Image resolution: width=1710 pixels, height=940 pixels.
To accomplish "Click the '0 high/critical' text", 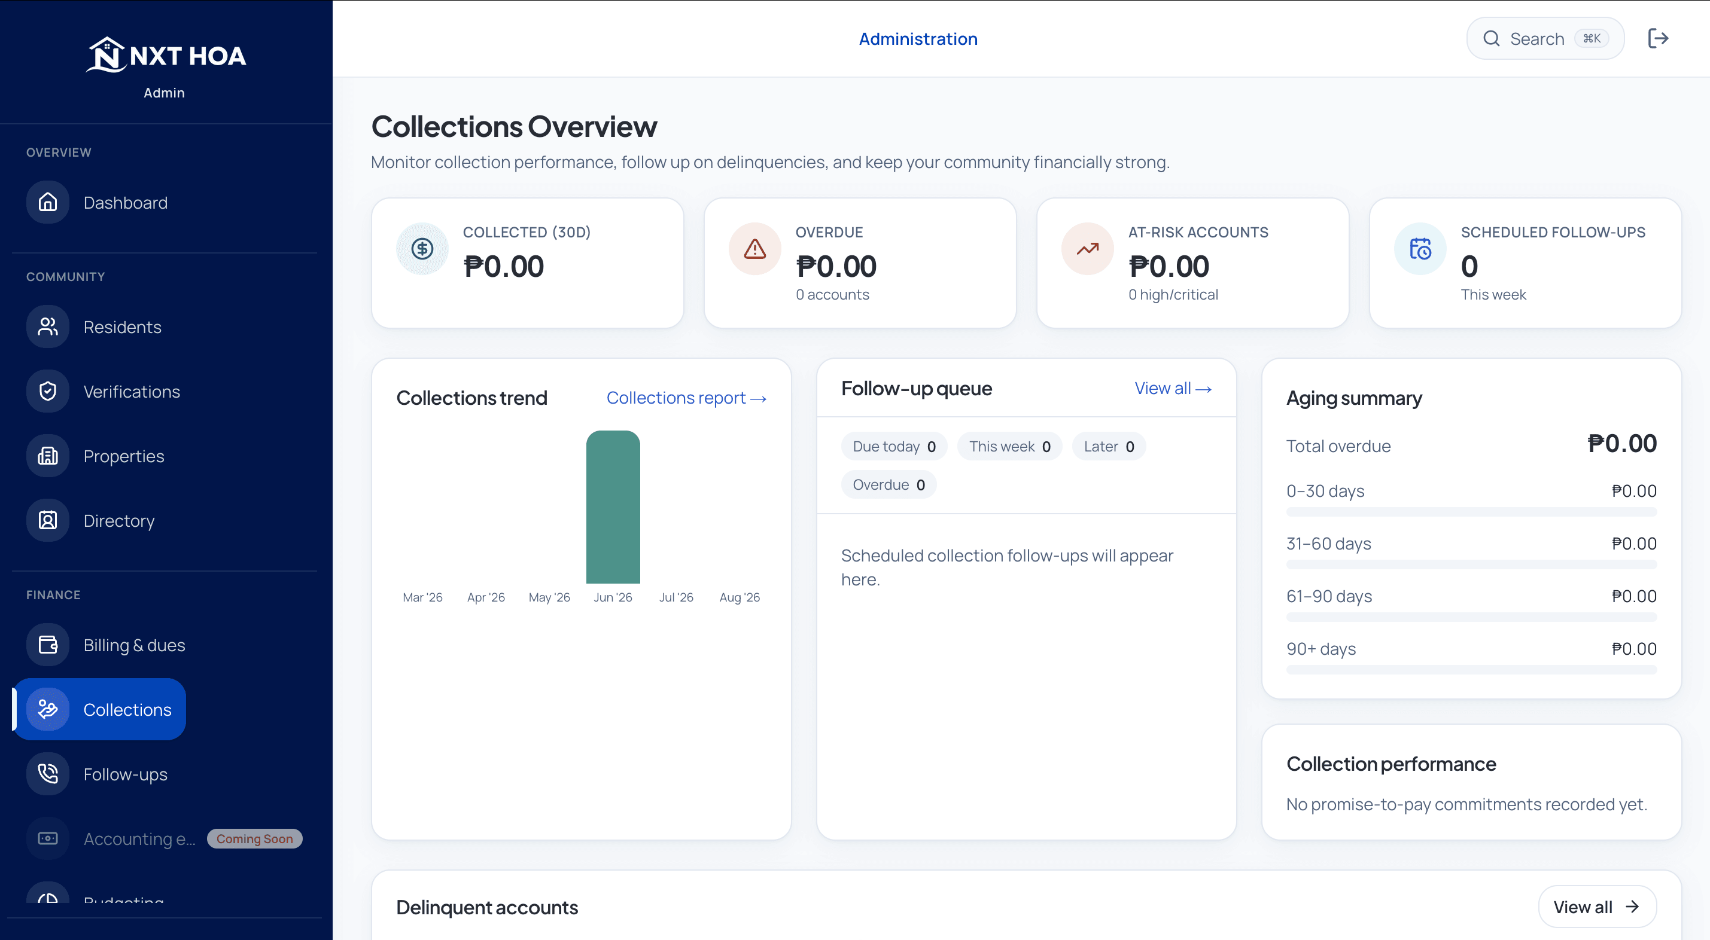I will coord(1173,295).
